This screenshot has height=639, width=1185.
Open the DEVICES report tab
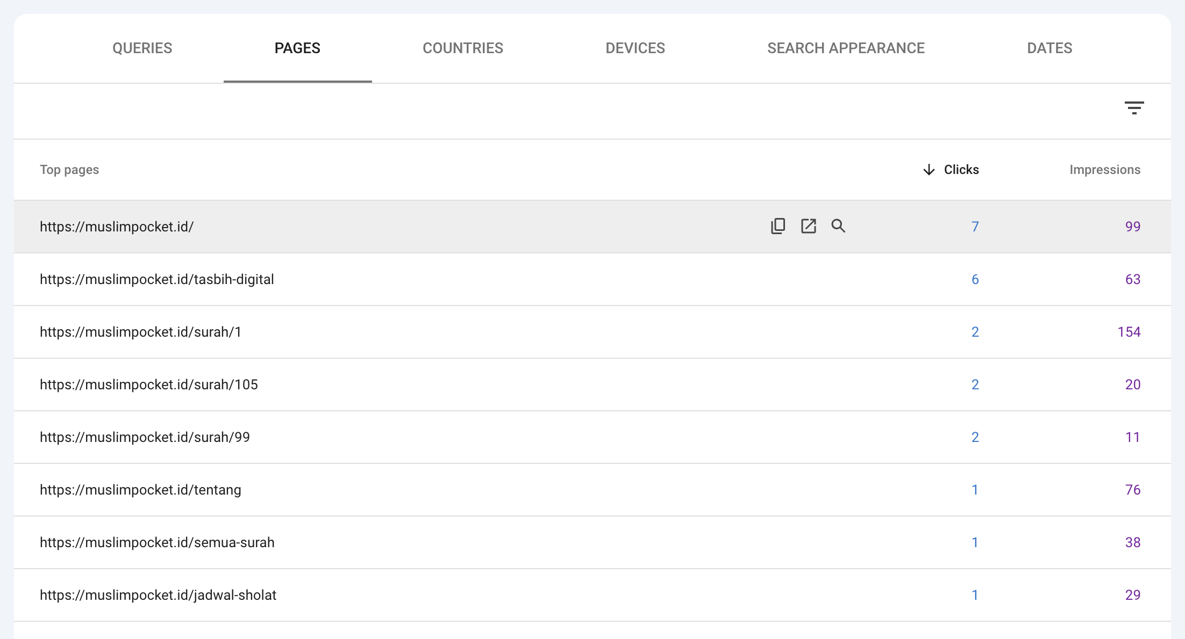click(x=635, y=48)
